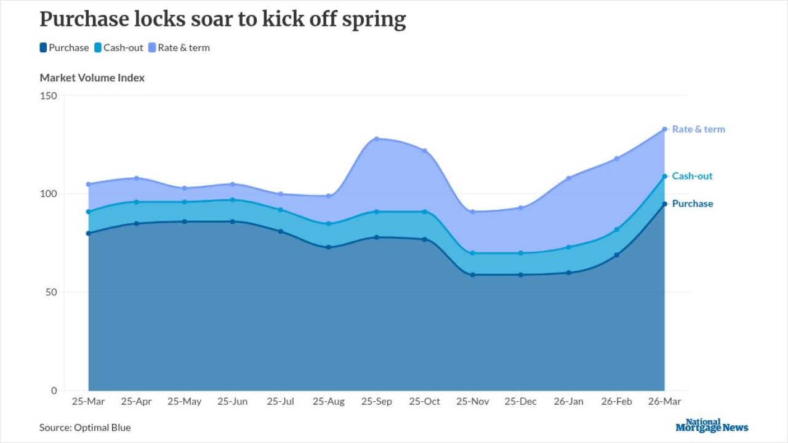
Task: Click the Purchase line end label
Action: point(692,204)
